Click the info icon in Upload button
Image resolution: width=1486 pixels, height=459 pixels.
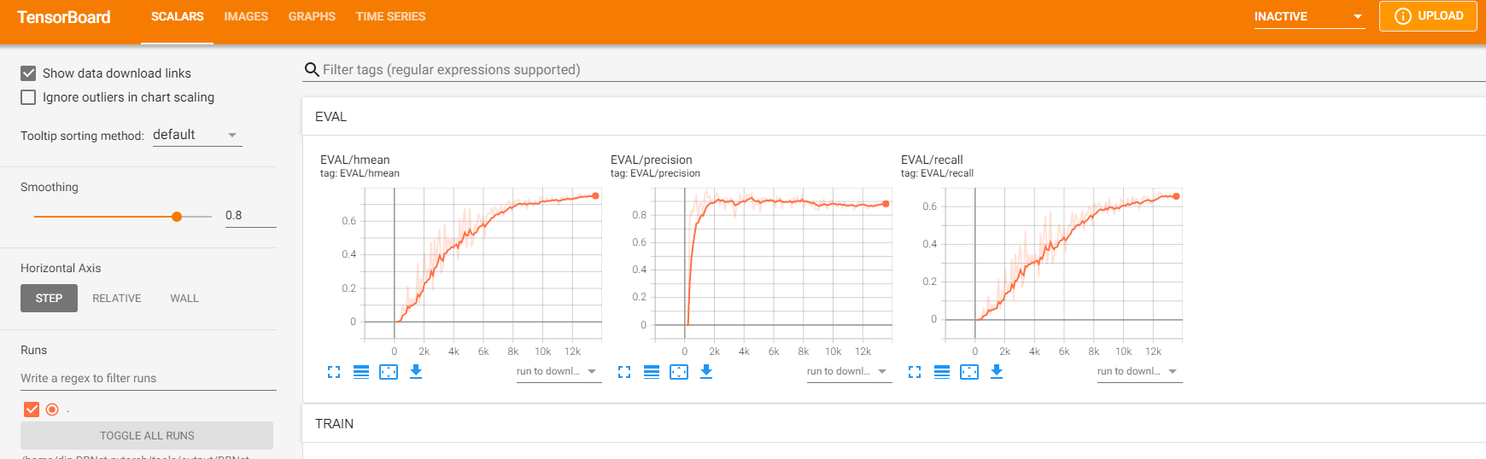[1402, 16]
